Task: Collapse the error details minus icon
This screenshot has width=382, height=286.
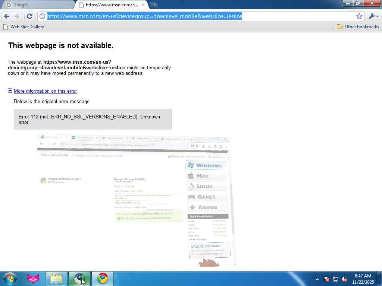Action: pyautogui.click(x=10, y=90)
